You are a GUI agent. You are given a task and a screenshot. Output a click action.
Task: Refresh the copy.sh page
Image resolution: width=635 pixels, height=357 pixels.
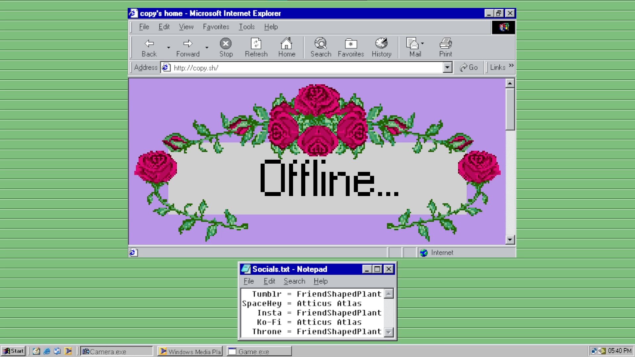256,48
